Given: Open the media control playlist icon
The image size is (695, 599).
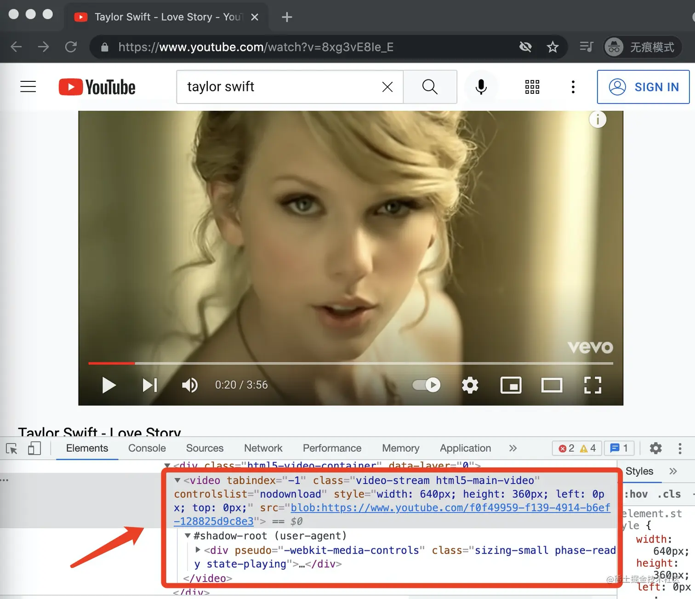Looking at the screenshot, I should 586,47.
